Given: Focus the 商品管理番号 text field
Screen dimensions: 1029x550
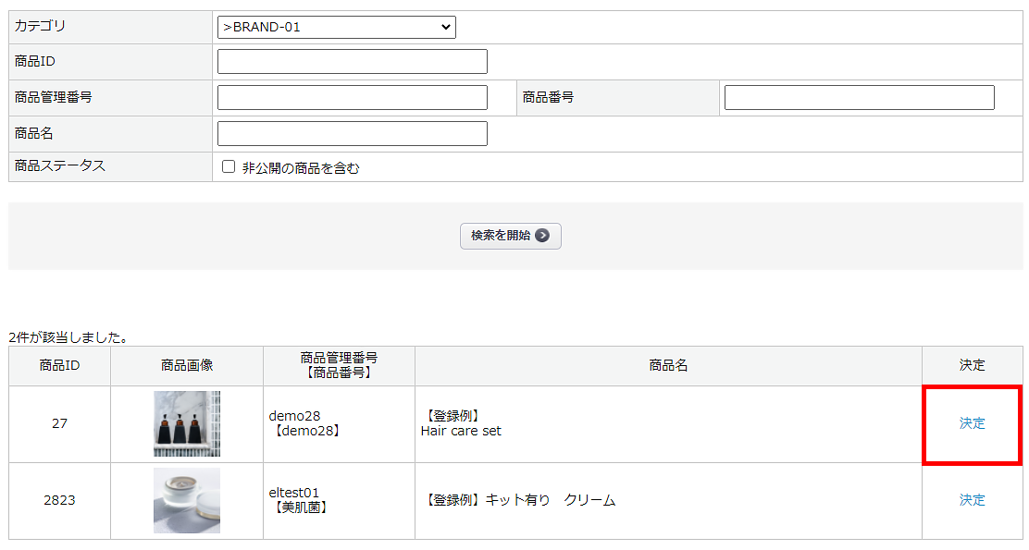Looking at the screenshot, I should 352,98.
